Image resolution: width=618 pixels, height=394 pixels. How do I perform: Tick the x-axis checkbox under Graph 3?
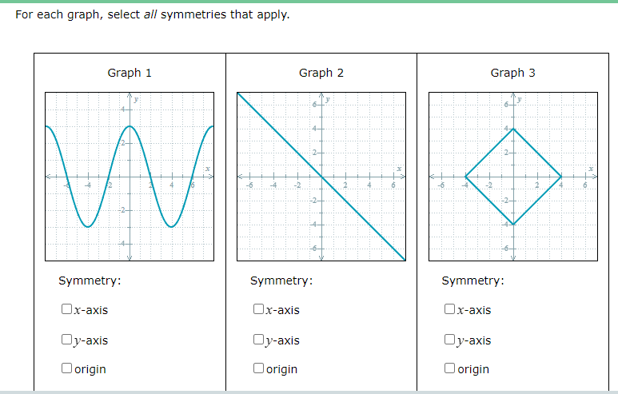coord(450,310)
